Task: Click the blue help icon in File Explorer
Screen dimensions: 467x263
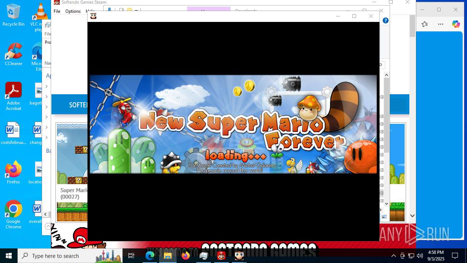Action: tap(385, 20)
